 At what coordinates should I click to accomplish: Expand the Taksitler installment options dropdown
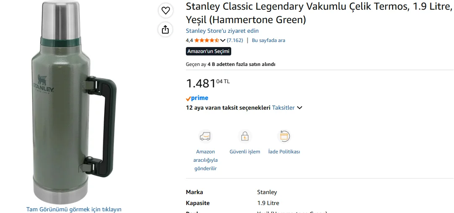(x=287, y=108)
